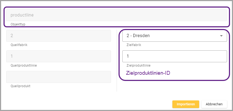
Task: Click the grayed 'productline' placeholder text
Action: pyautogui.click(x=22, y=15)
